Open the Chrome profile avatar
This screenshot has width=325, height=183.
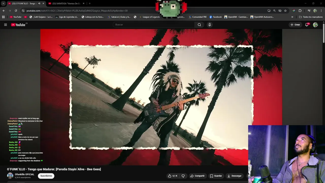[x=315, y=11]
